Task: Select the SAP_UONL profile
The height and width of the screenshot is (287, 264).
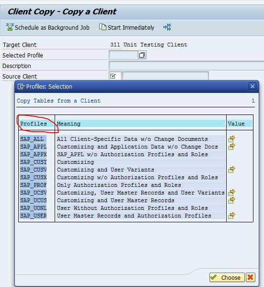Action: [x=34, y=208]
